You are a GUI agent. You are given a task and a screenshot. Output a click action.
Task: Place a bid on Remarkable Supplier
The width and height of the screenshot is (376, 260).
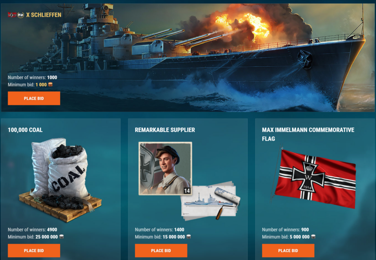tap(161, 251)
